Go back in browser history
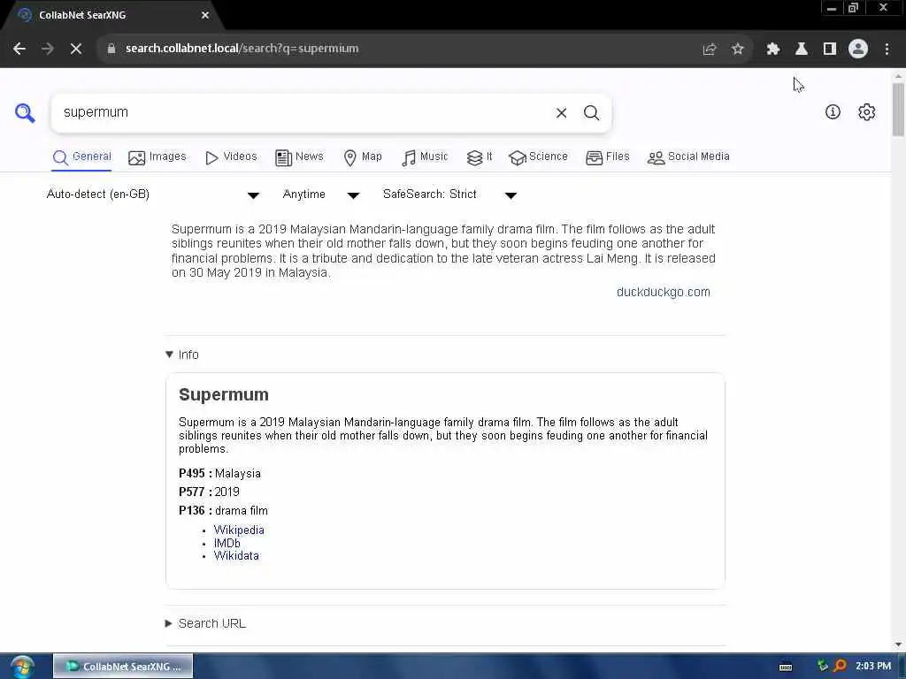The width and height of the screenshot is (906, 679). 19,49
